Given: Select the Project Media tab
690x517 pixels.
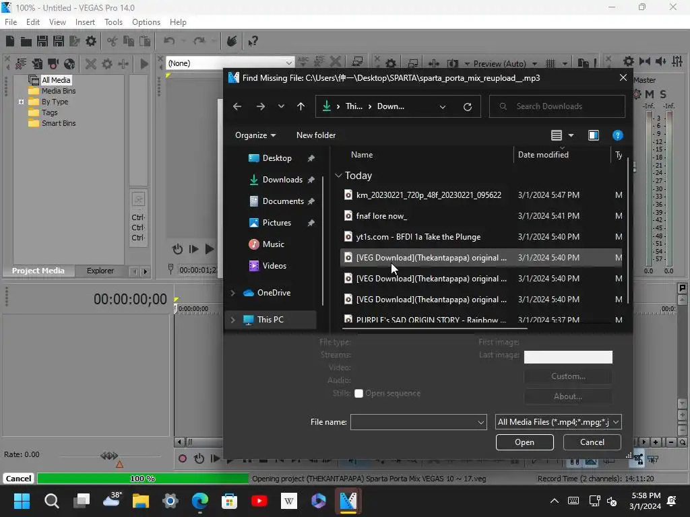Looking at the screenshot, I should pos(38,271).
